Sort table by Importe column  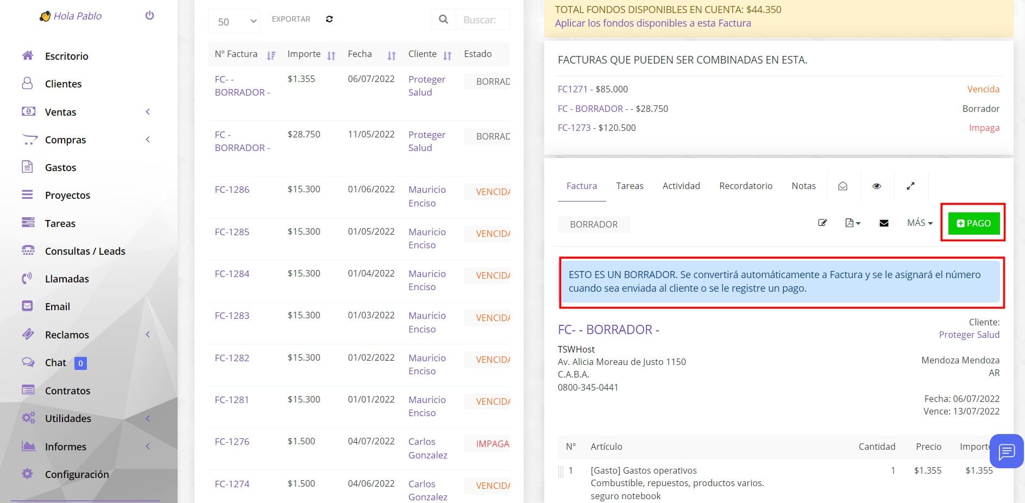click(x=311, y=54)
